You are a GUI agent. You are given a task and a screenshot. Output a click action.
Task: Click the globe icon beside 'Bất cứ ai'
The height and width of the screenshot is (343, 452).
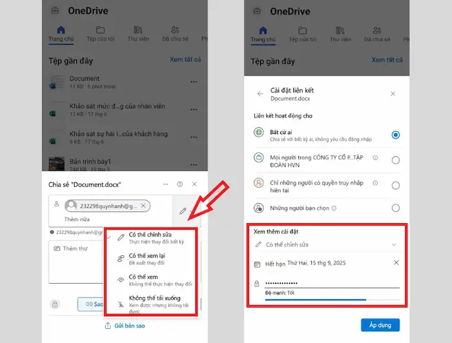coord(259,132)
